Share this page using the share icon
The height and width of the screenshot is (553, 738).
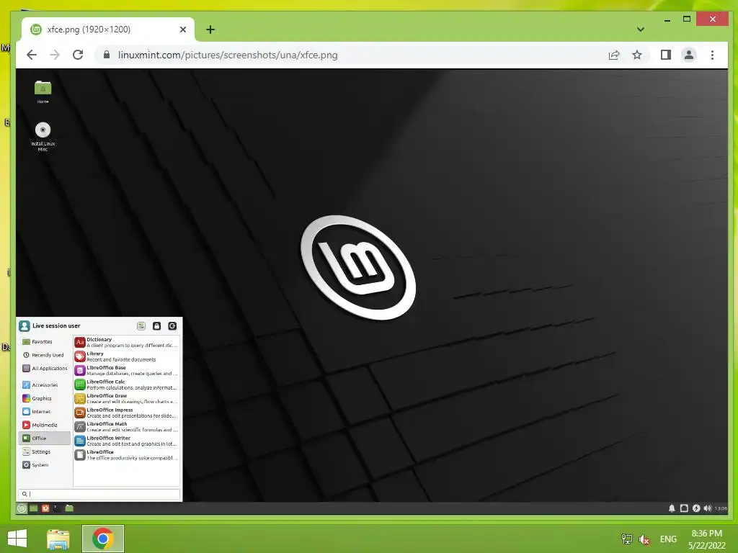(x=614, y=55)
